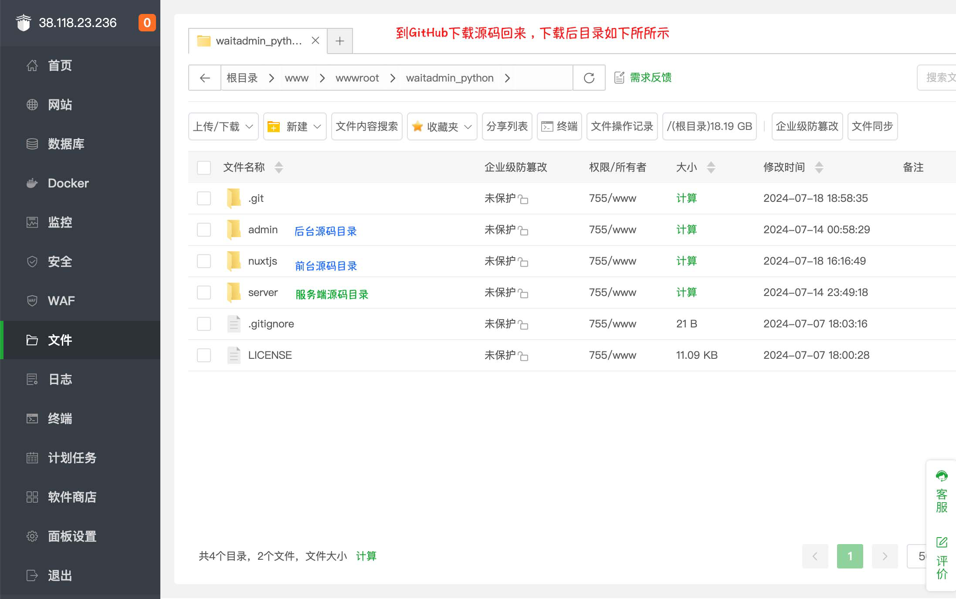Open the 网站 menu label in sidebar
Screen dimensions: 956x599
pos(60,105)
